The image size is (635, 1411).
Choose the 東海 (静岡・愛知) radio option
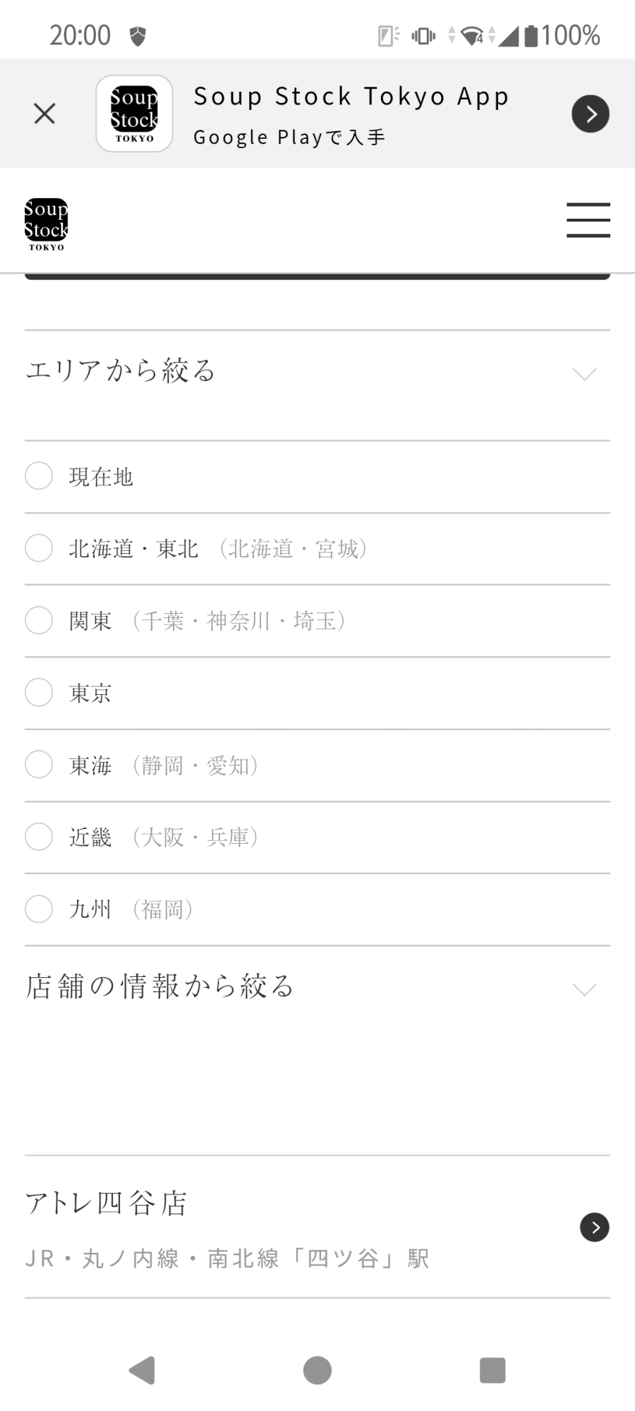[x=39, y=765]
